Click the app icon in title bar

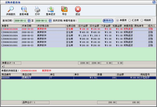[2, 2]
